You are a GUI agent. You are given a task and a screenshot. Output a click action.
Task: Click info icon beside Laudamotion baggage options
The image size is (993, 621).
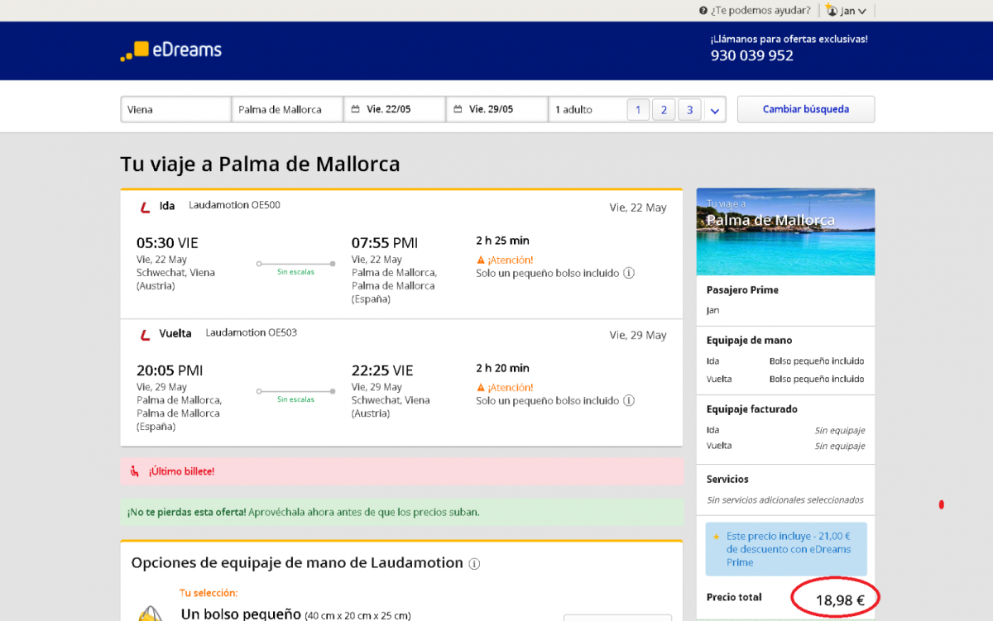click(x=474, y=564)
